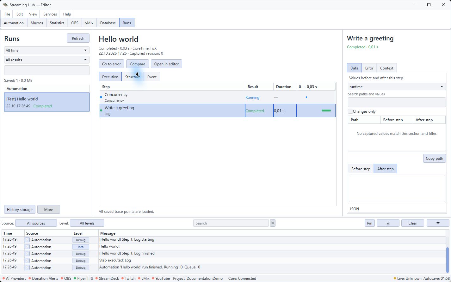This screenshot has width=451, height=282.
Task: Open History storage settings
Action: click(x=20, y=209)
